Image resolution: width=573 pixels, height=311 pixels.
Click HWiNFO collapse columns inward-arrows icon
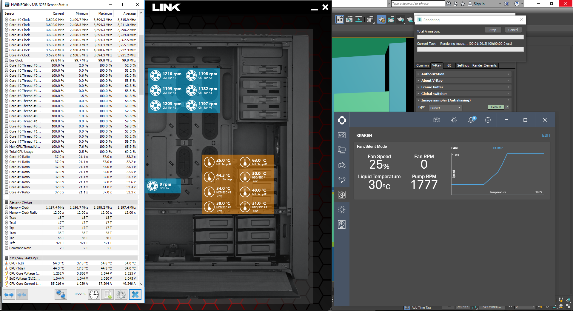click(22, 295)
